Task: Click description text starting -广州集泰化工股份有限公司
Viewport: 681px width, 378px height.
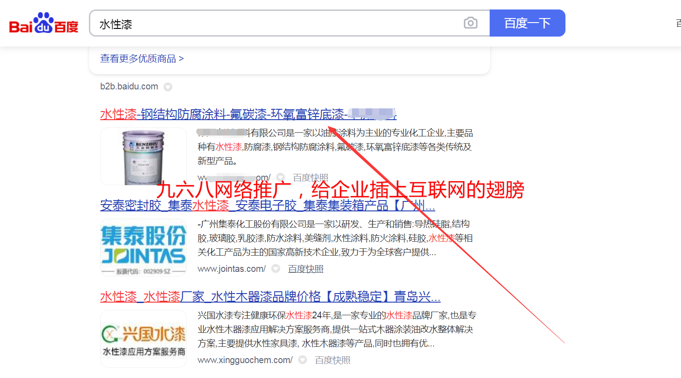Action: coord(335,238)
